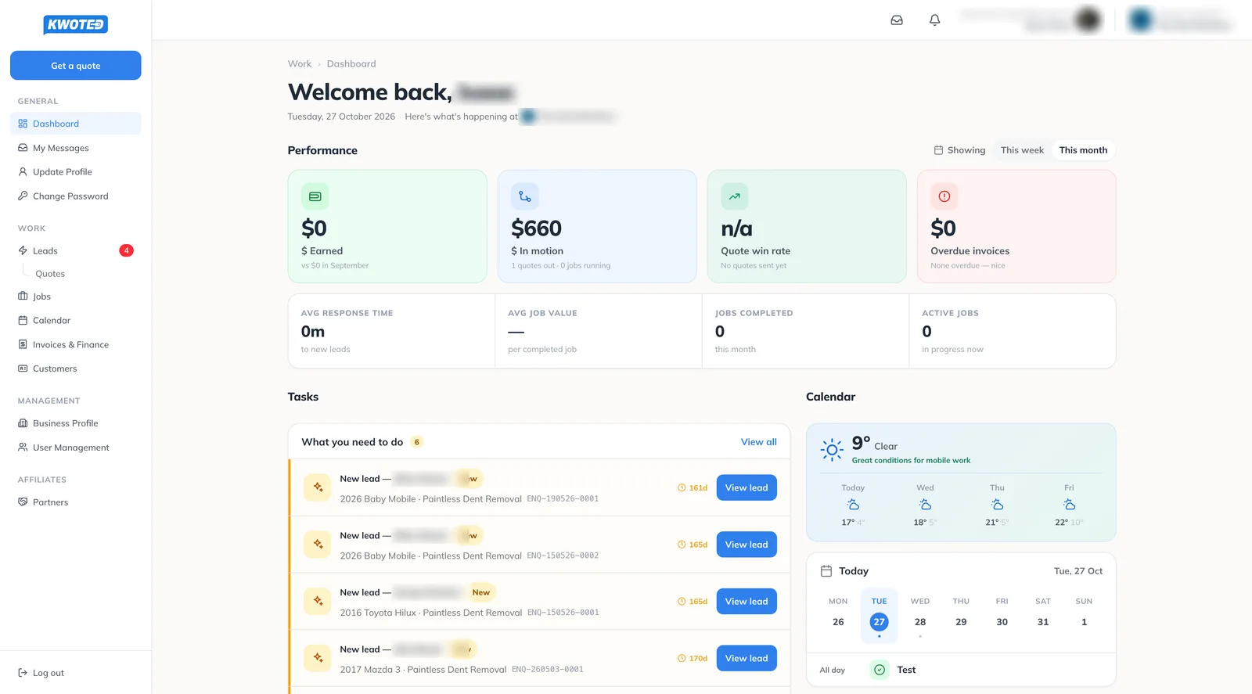Viewport: 1252px width, 694px height.
Task: Open Quotes under Leads
Action: point(50,274)
